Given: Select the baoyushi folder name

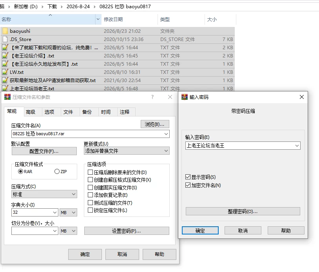Looking at the screenshot, I should (20, 31).
